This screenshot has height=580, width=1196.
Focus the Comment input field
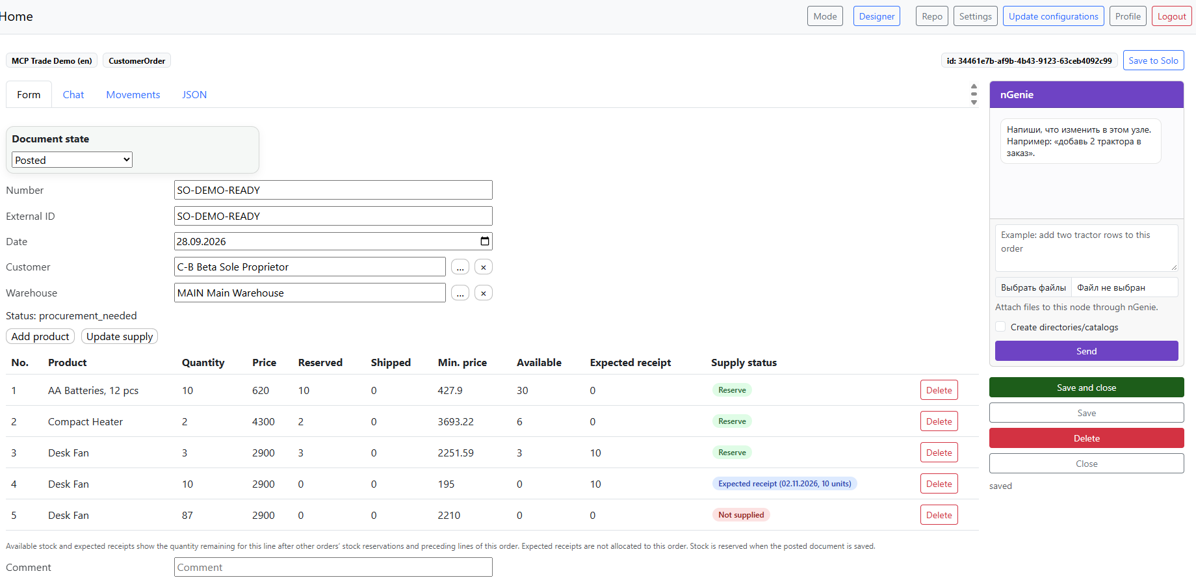(333, 567)
